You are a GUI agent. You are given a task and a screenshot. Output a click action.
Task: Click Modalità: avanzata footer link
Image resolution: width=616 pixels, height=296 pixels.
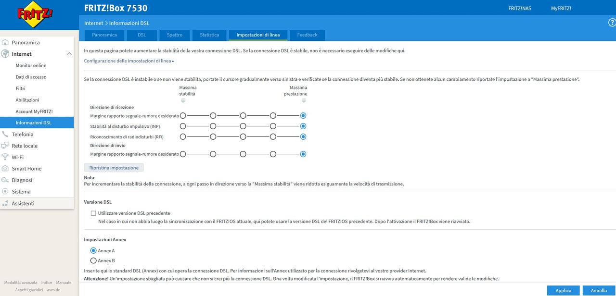(x=21, y=283)
